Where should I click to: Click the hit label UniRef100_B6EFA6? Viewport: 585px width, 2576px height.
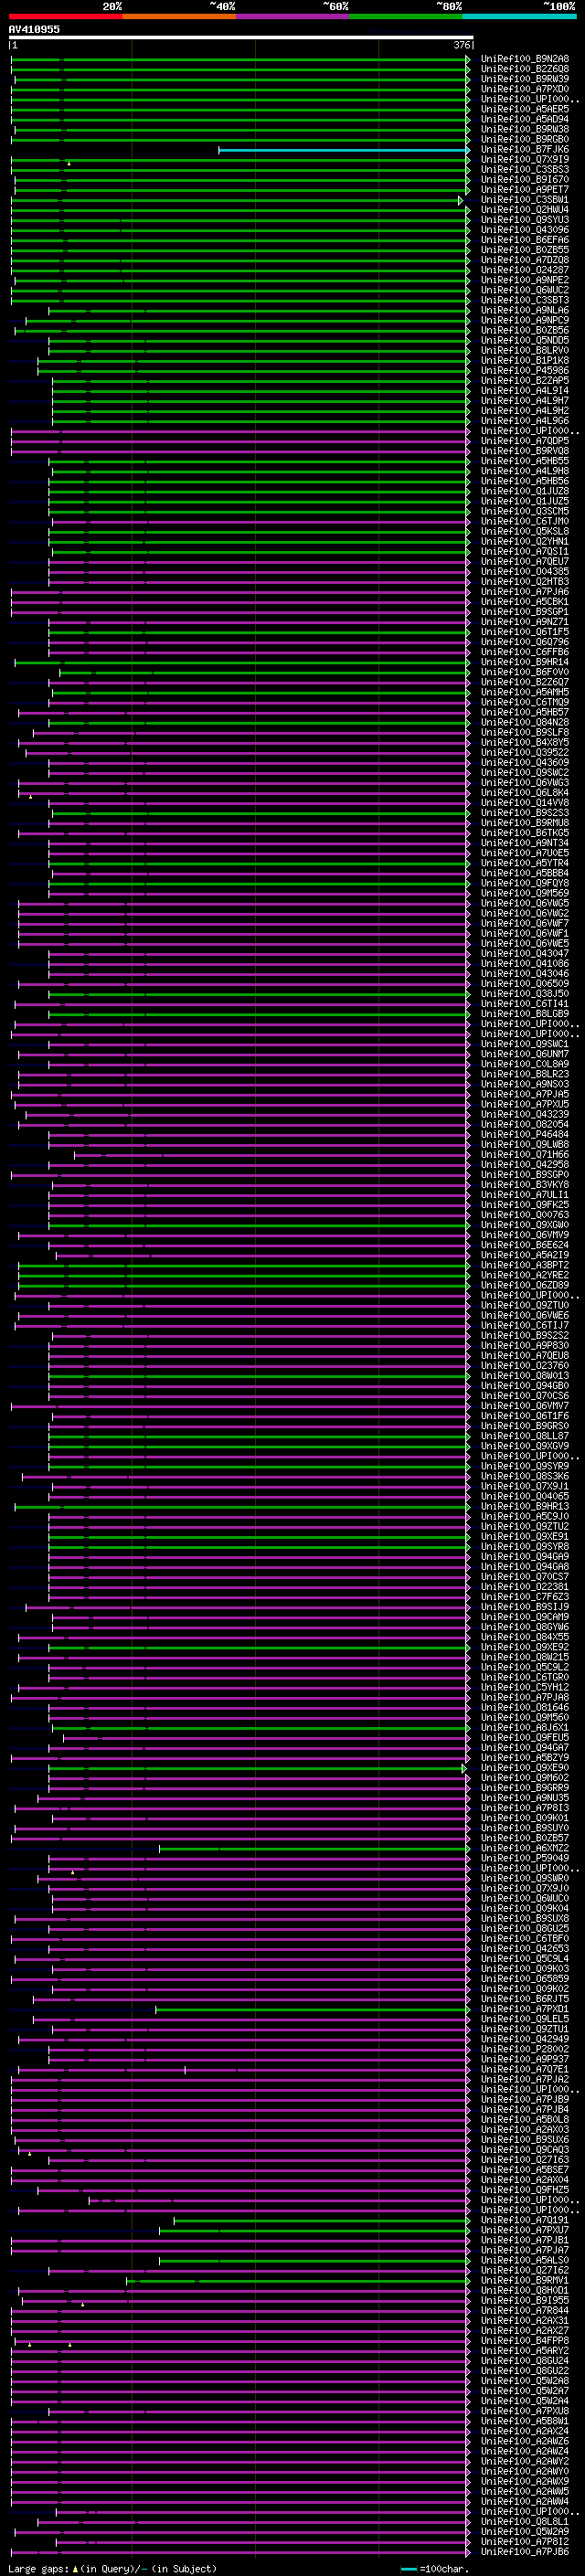click(525, 240)
